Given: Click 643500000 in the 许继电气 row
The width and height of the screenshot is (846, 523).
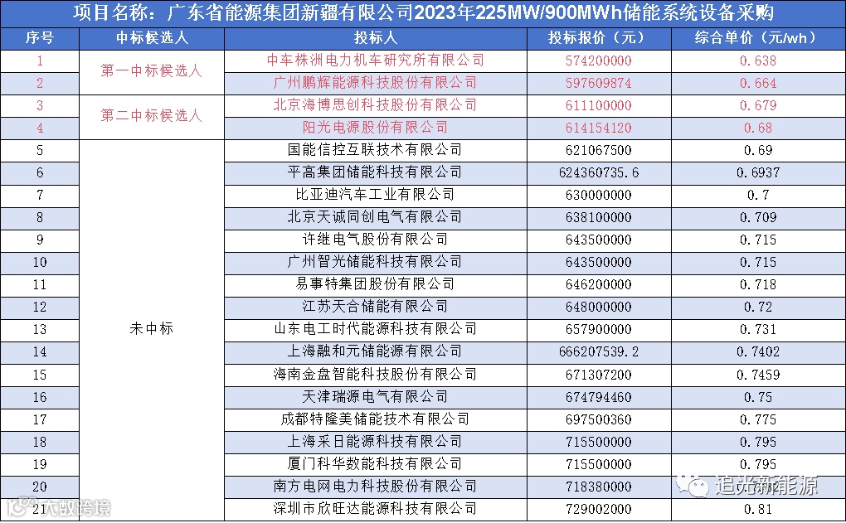Looking at the screenshot, I should [x=599, y=240].
